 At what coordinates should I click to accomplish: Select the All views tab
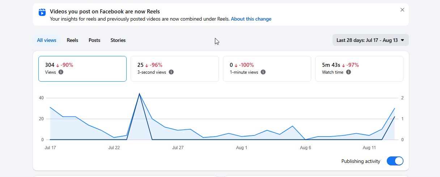47,40
